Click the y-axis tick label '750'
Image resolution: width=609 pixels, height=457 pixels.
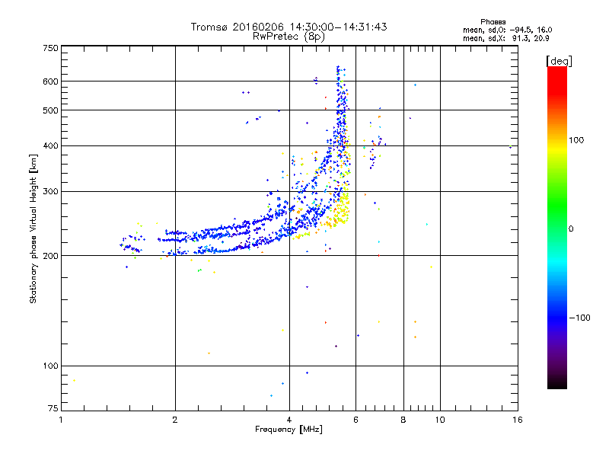50,48
